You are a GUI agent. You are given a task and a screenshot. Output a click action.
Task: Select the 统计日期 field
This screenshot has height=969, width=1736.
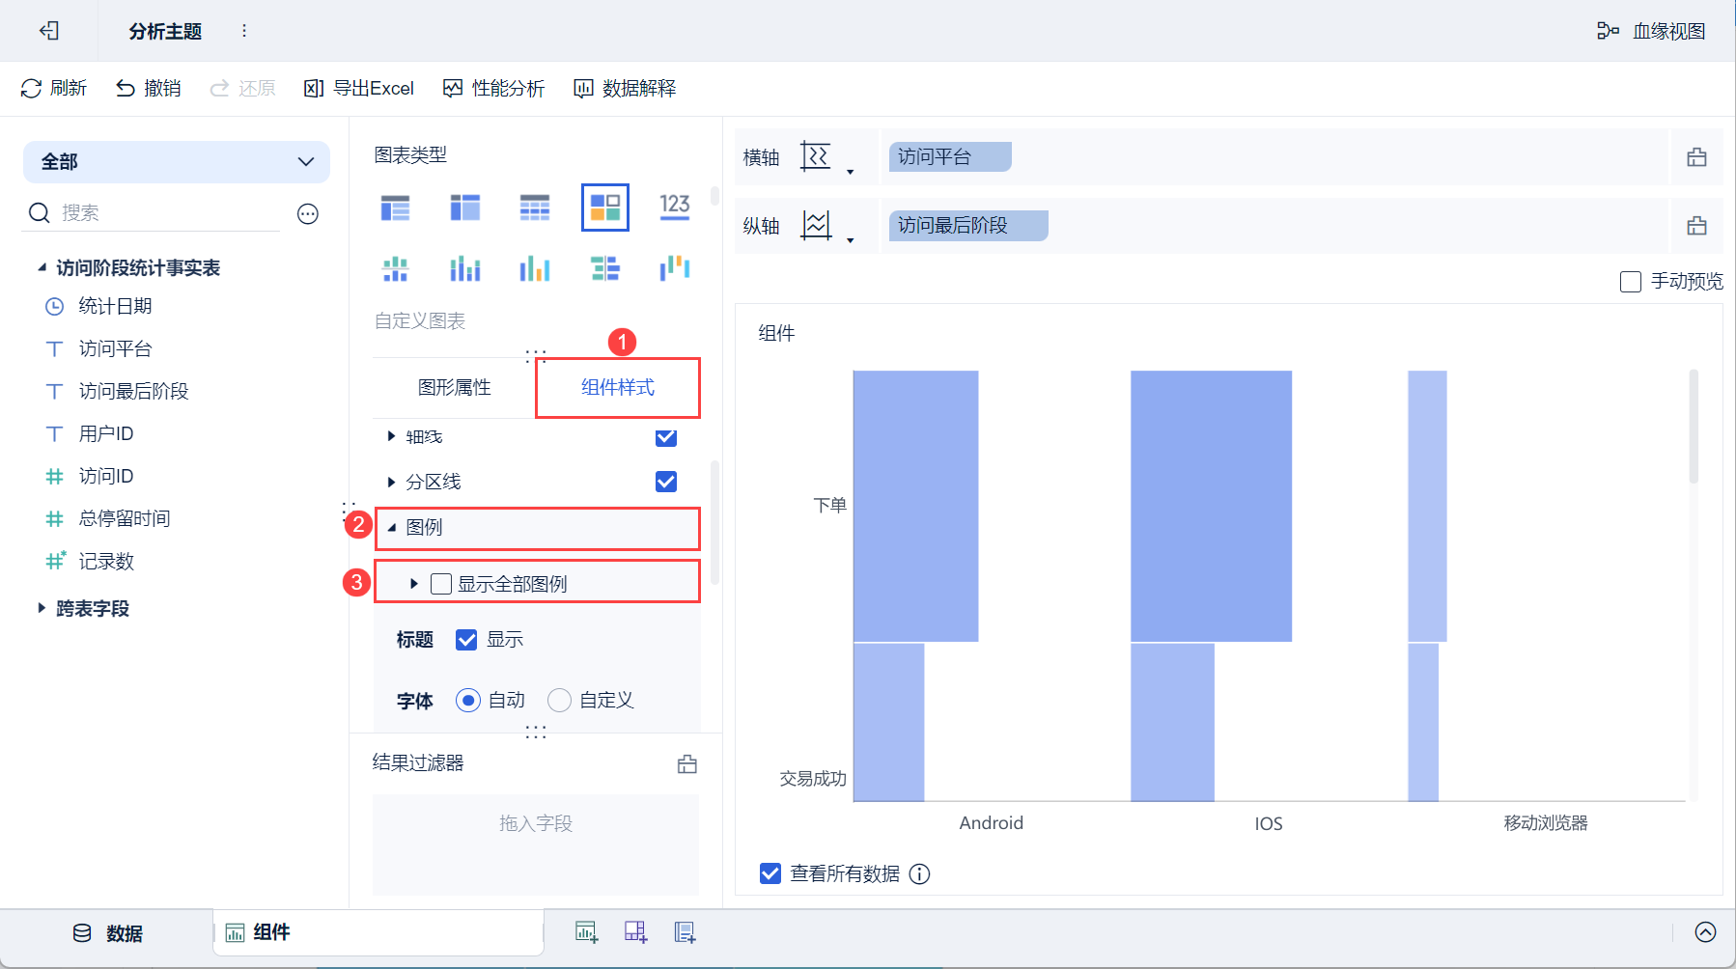[x=115, y=307]
